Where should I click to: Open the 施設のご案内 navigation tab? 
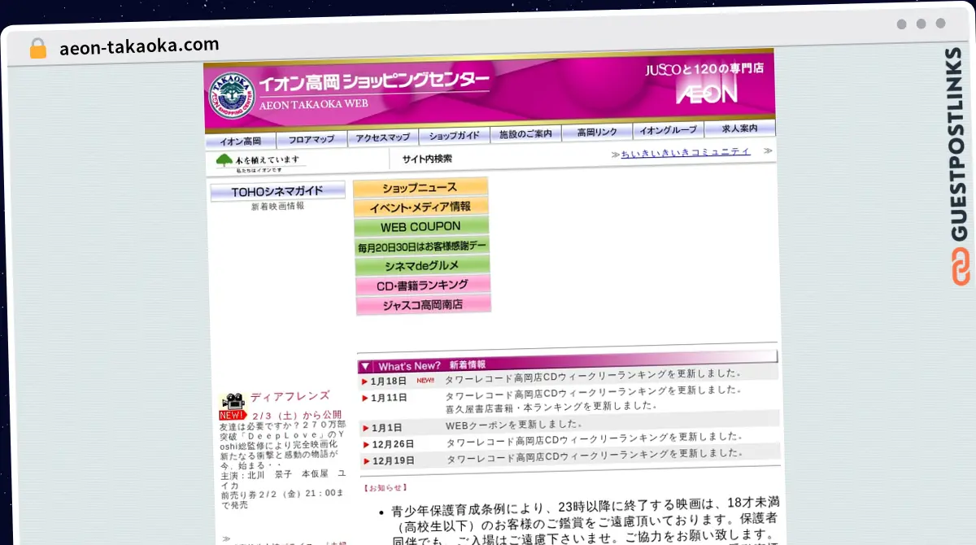[525, 133]
